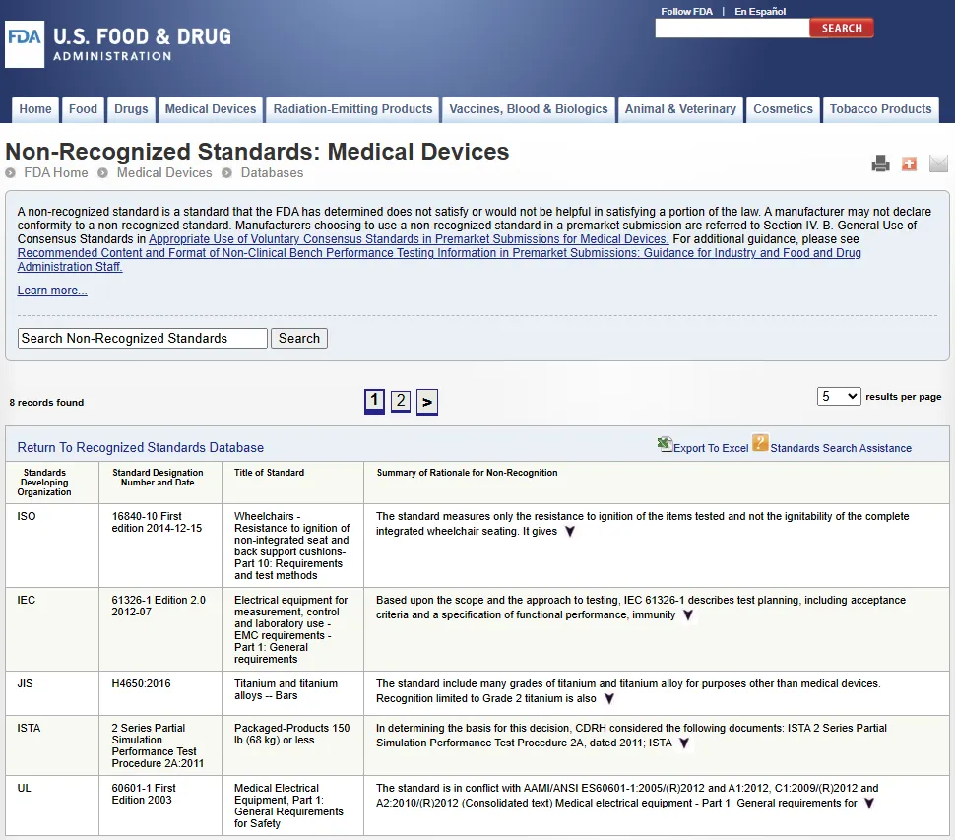Click Databases breadcrumb link
Image resolution: width=955 pixels, height=840 pixels.
(x=272, y=173)
